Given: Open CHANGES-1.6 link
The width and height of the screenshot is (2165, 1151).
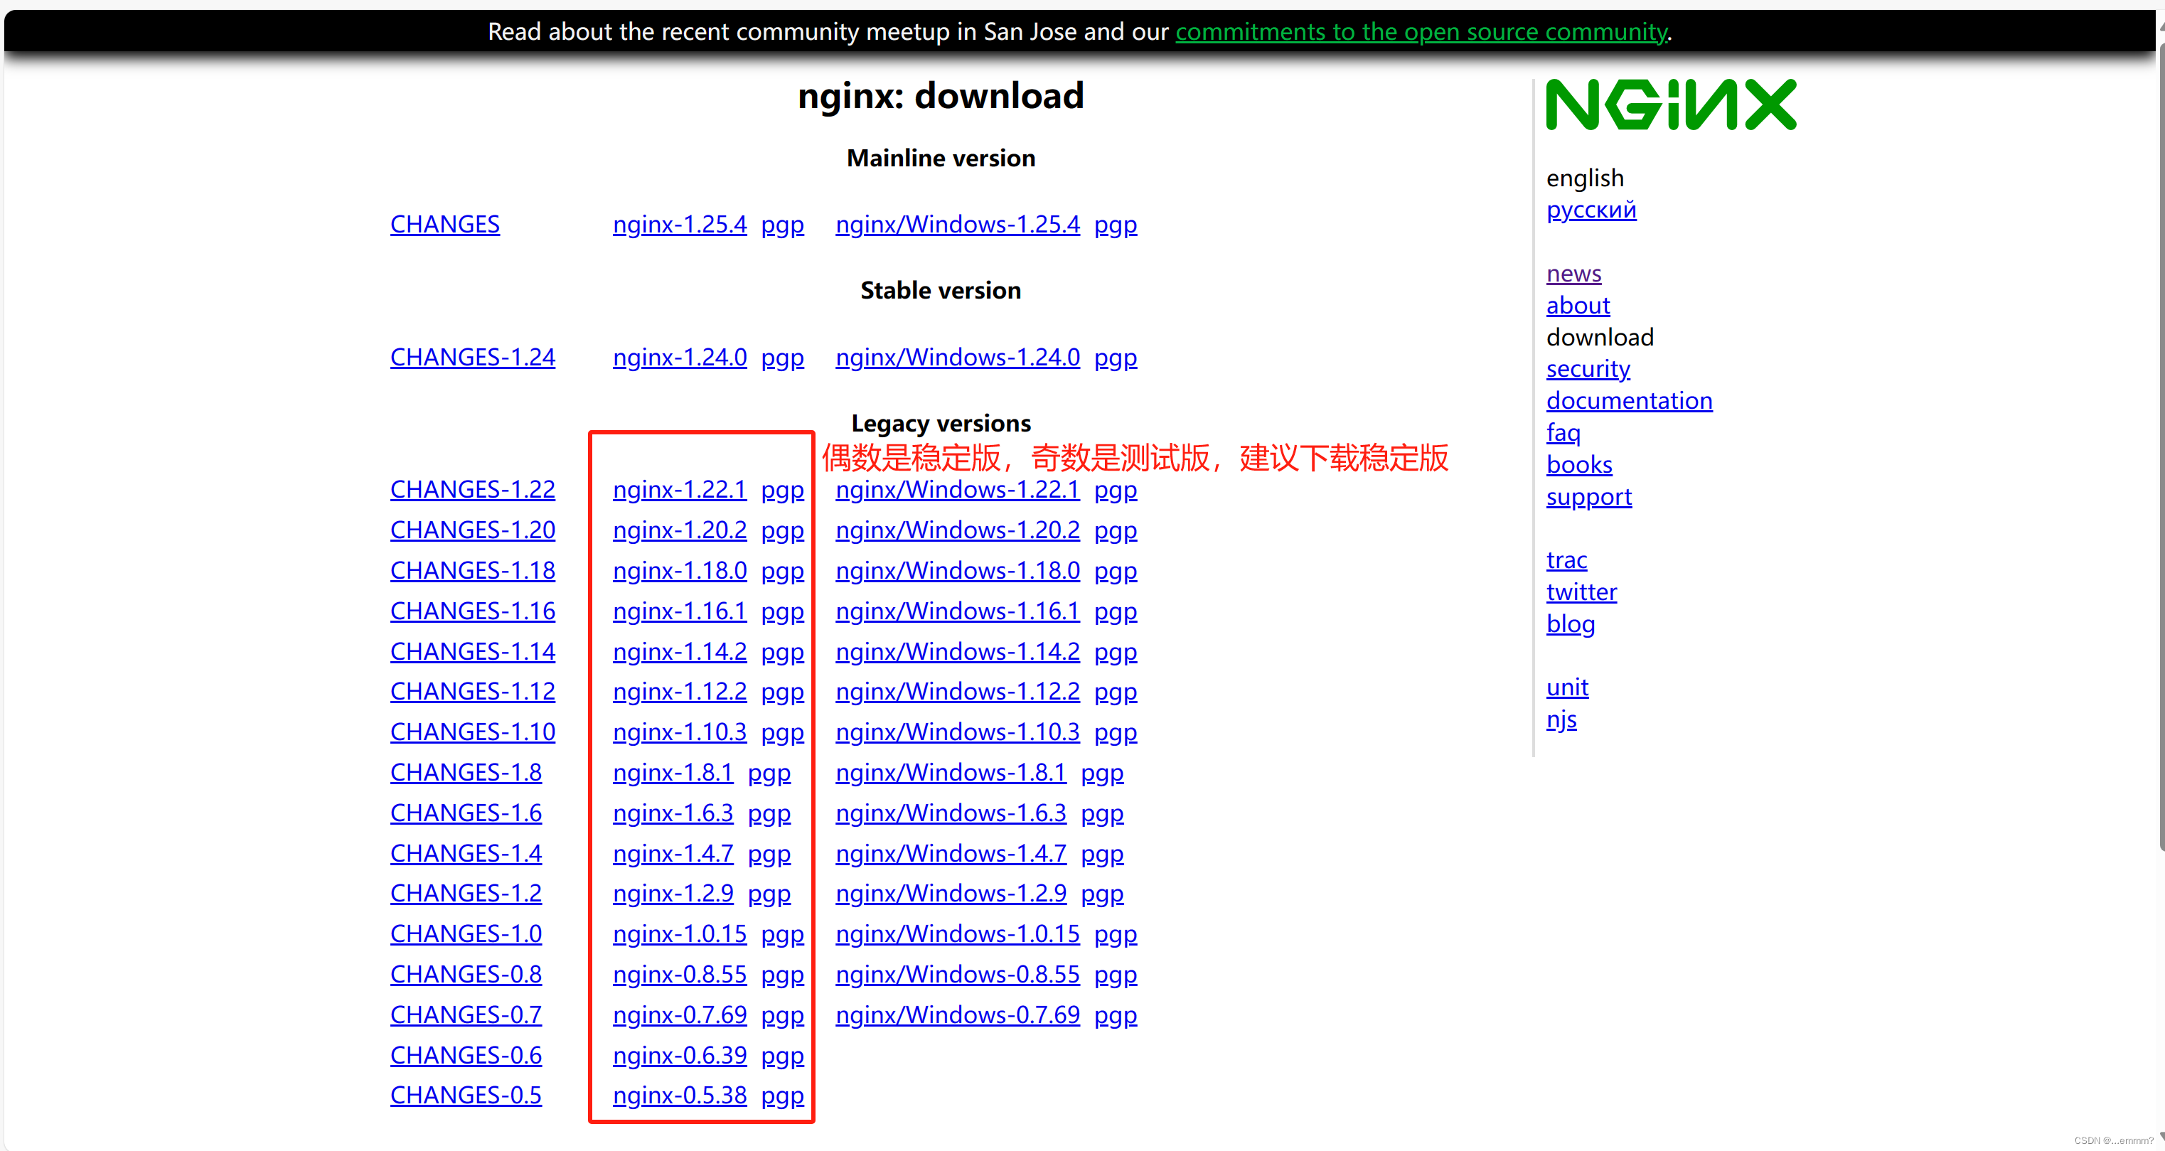Looking at the screenshot, I should (466, 813).
